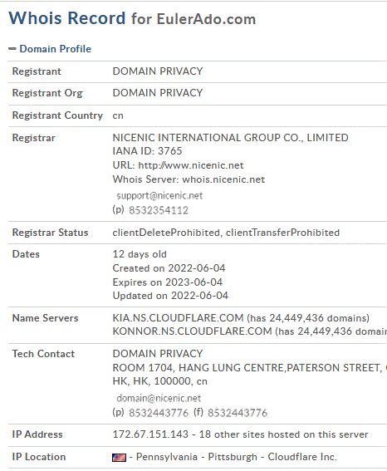The height and width of the screenshot is (471, 387).
Task: Click the support@nicenic.net email image
Action: tap(159, 196)
